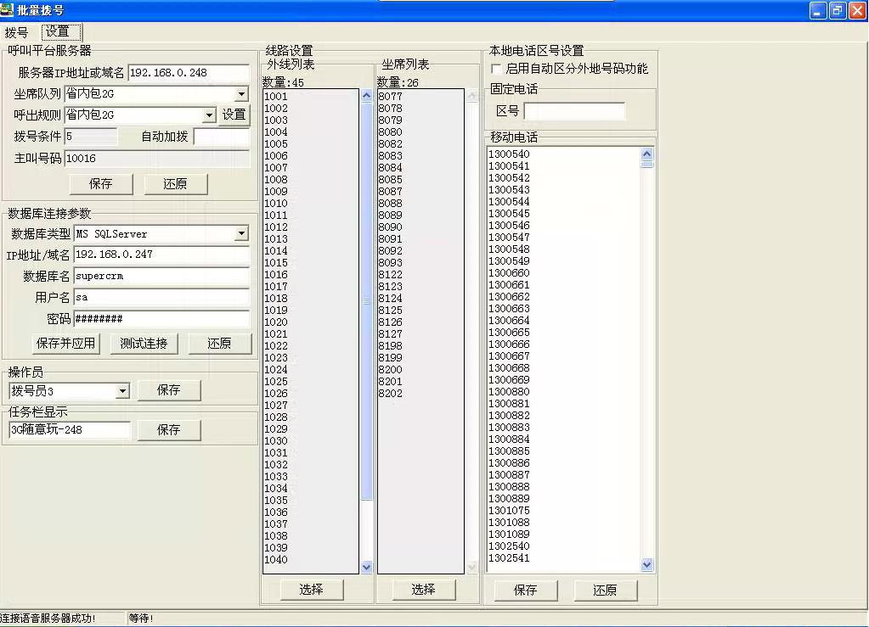Viewport: 869px width, 627px height.
Task: Click 选择 under the 坐席列表
Action: (423, 589)
